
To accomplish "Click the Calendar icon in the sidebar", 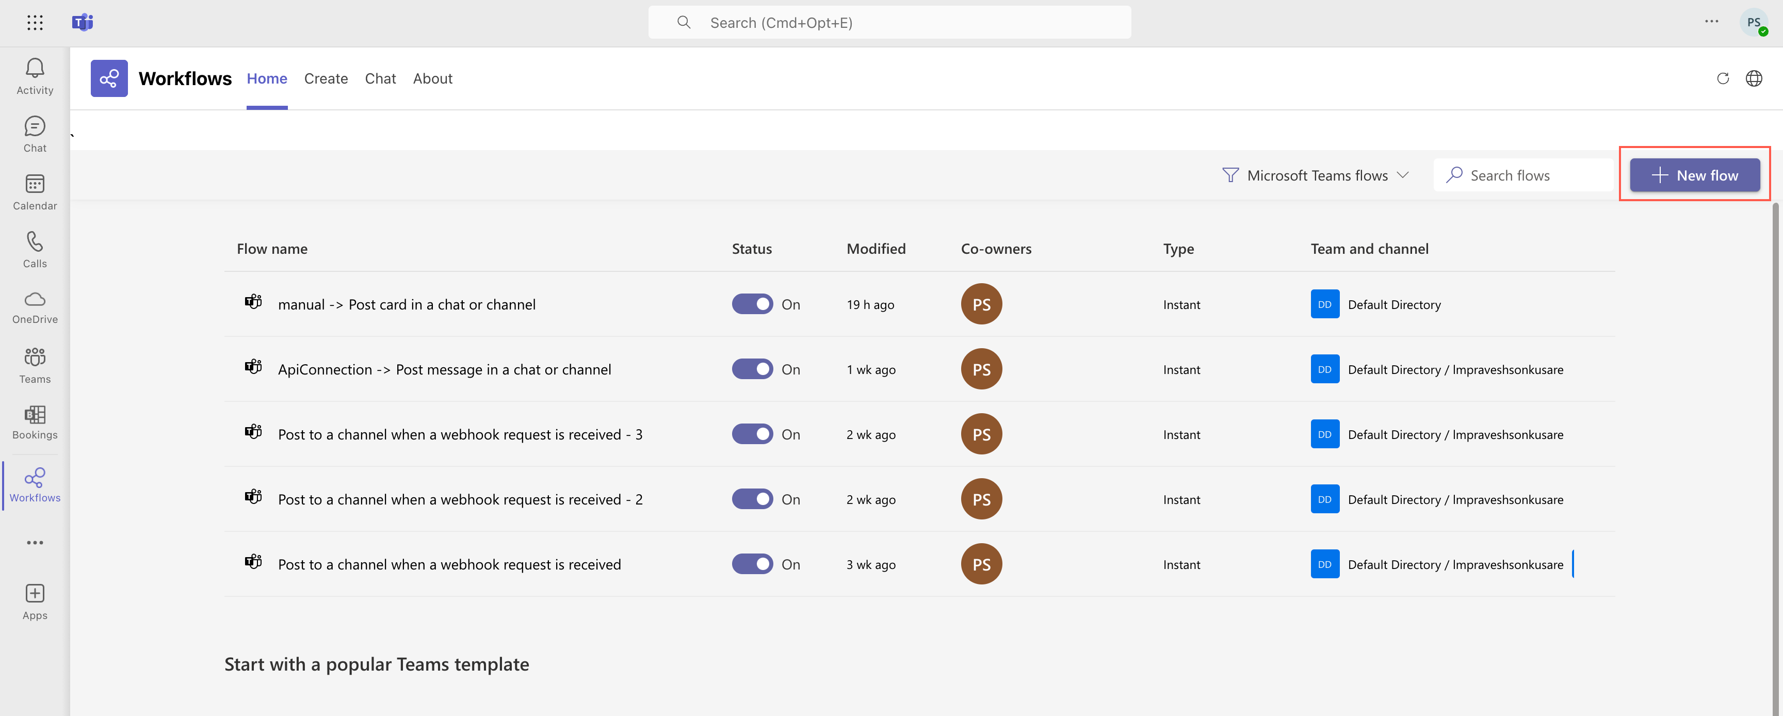I will 35,191.
